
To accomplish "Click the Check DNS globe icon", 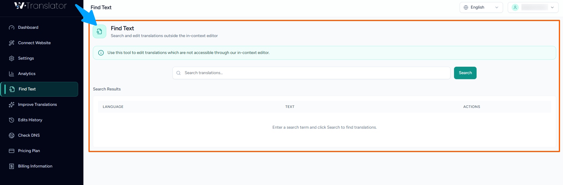I will (12, 135).
